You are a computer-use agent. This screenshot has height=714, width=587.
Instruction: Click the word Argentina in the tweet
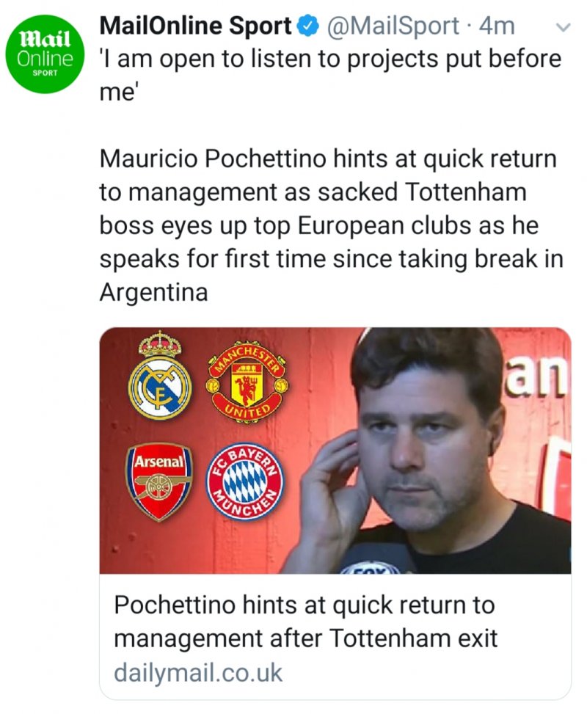click(x=154, y=292)
